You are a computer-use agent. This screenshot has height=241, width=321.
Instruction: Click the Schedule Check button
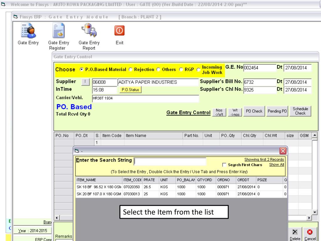(300, 111)
